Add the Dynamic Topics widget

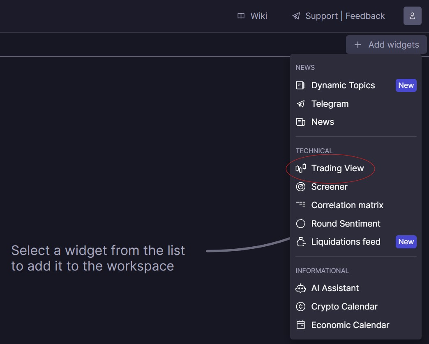tap(343, 85)
